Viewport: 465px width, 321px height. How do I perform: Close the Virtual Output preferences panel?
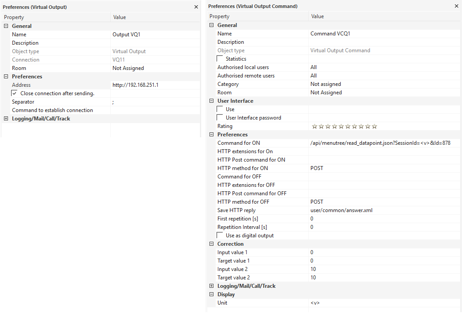pos(196,7)
